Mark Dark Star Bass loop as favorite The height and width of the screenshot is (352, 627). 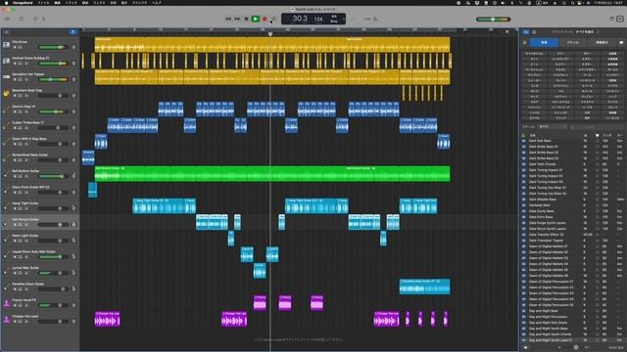click(x=597, y=141)
